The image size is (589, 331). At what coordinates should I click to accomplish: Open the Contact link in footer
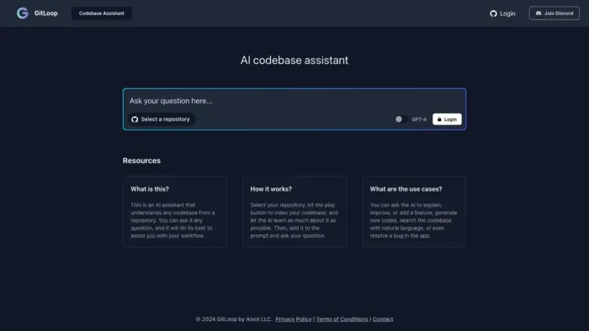tap(383, 319)
